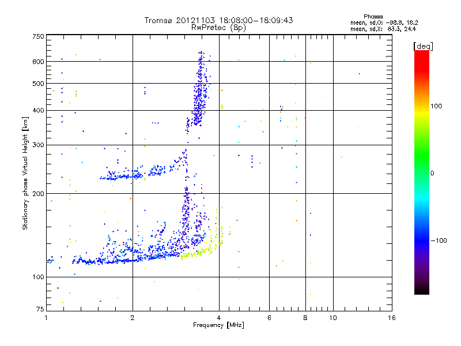
Task: Click y-axis tick label '75'
Action: [x=40, y=309]
